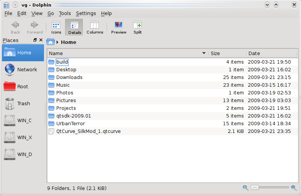Click the 'Pictures' folder name
The width and height of the screenshot is (301, 195).
tap(66, 101)
